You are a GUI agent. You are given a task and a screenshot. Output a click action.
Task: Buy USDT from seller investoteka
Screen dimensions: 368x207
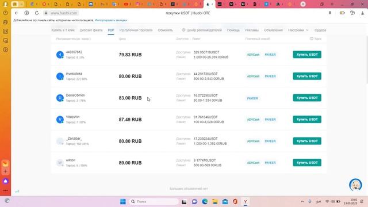(307, 76)
